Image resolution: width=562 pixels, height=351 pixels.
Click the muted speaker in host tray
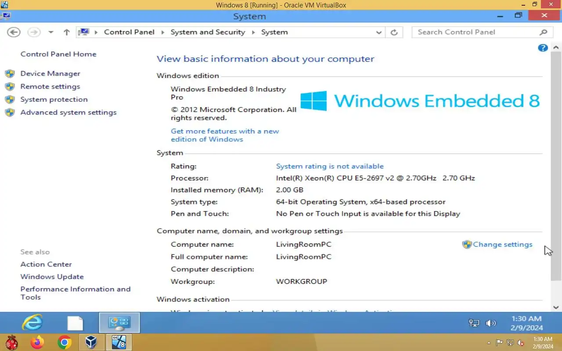(521, 343)
